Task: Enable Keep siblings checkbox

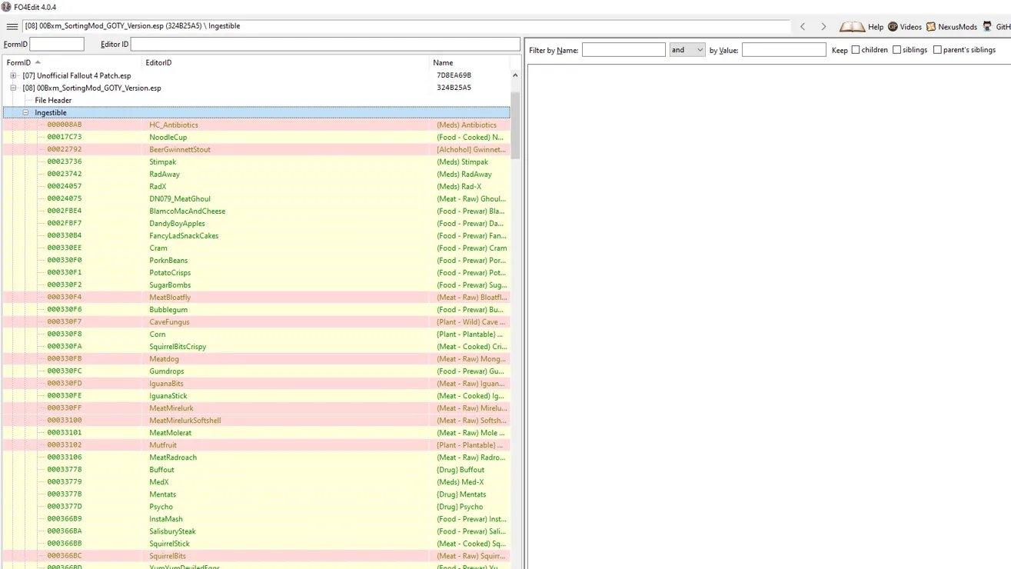Action: coord(896,50)
